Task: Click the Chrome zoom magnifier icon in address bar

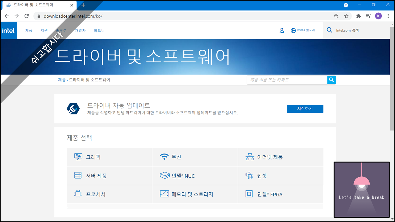Action: (x=336, y=16)
